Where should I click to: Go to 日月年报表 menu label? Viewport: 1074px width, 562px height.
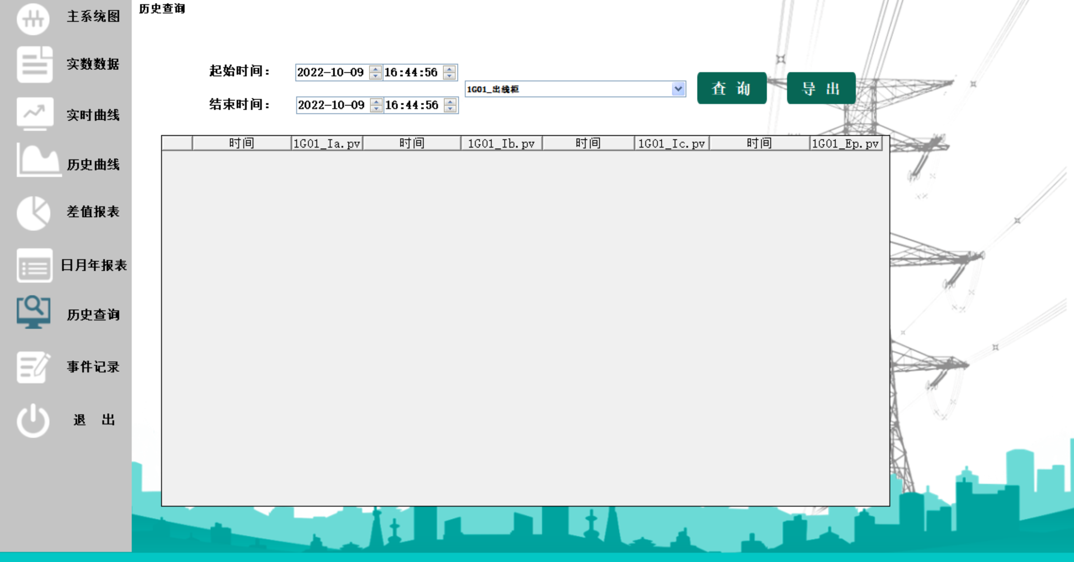pyautogui.click(x=93, y=265)
